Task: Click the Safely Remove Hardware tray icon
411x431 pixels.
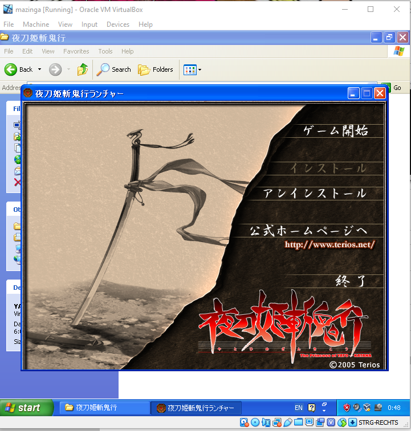Action: (378, 407)
